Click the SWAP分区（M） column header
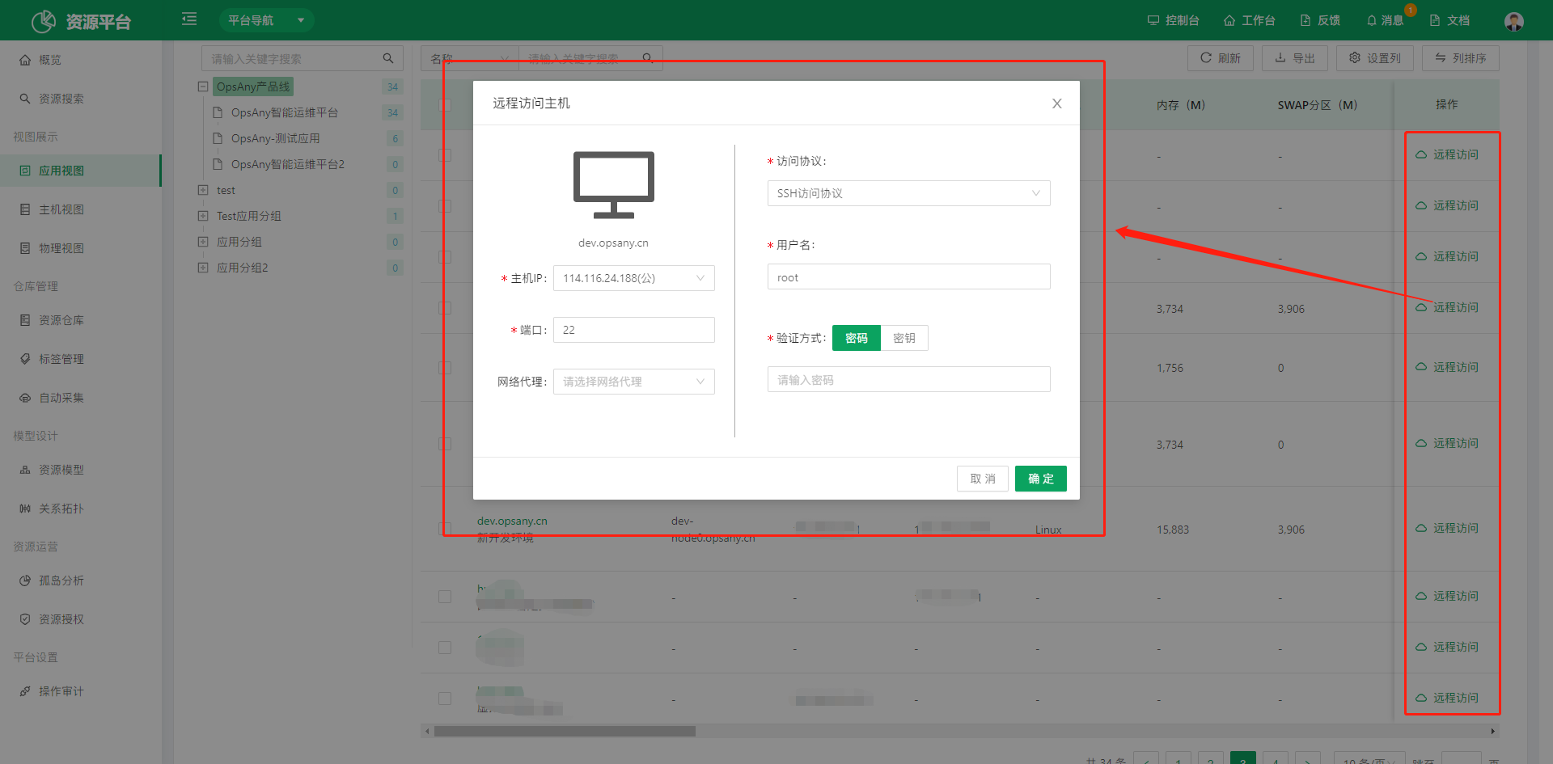 point(1318,105)
